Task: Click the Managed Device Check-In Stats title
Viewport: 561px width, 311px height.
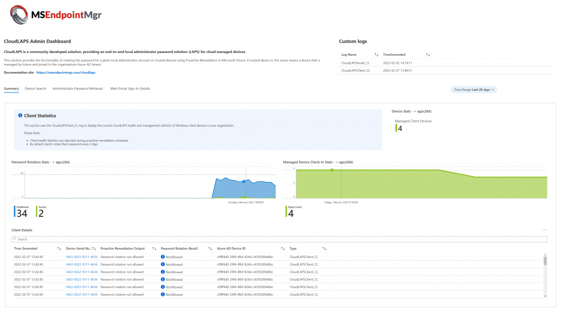Action: (x=318, y=162)
